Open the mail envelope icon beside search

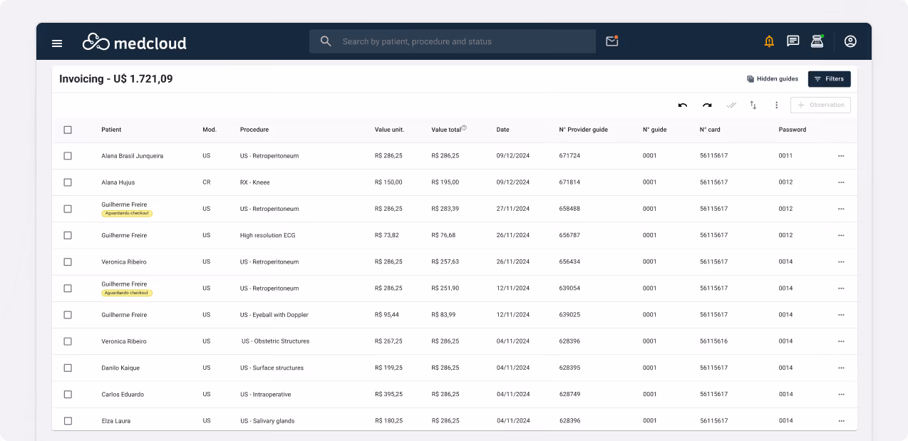(x=612, y=41)
